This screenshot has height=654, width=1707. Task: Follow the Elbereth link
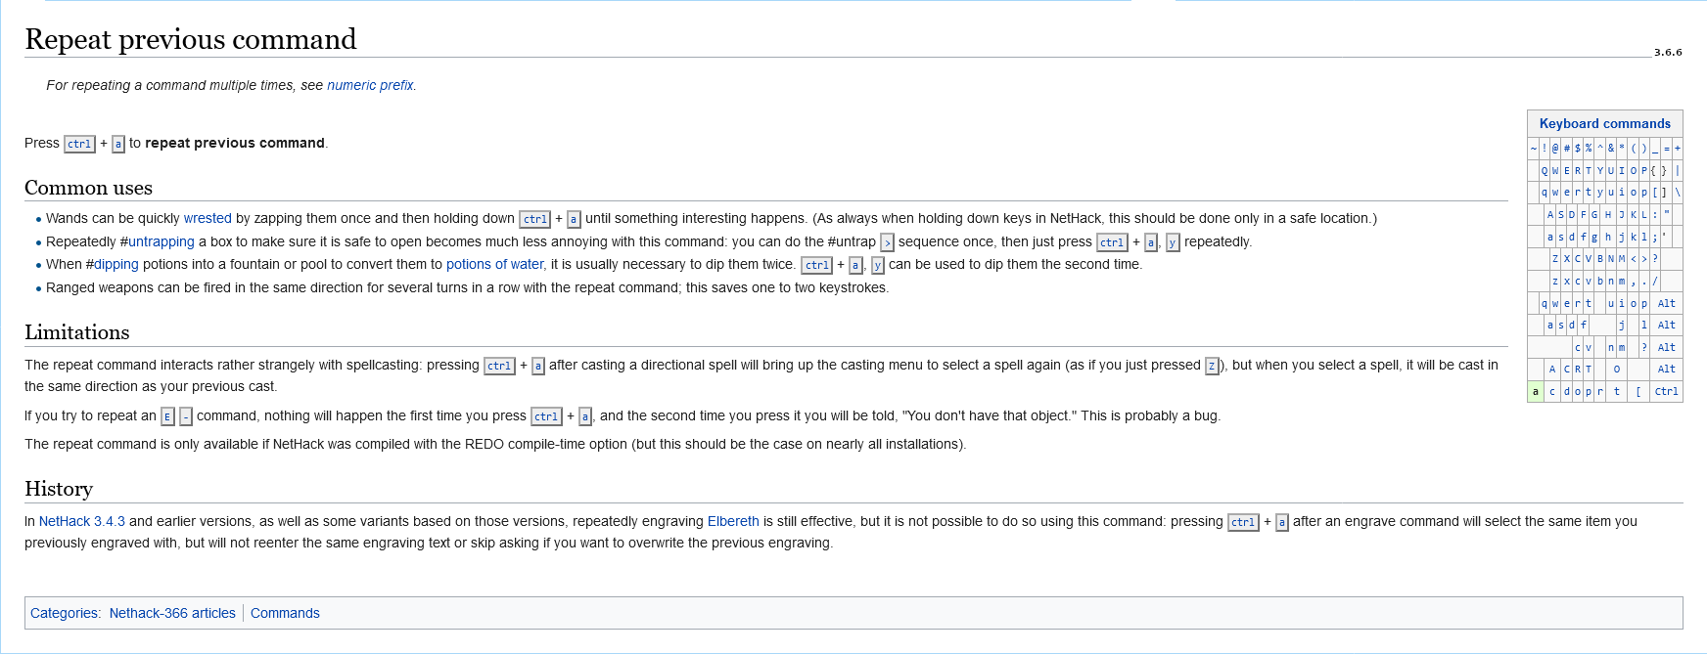pos(733,521)
